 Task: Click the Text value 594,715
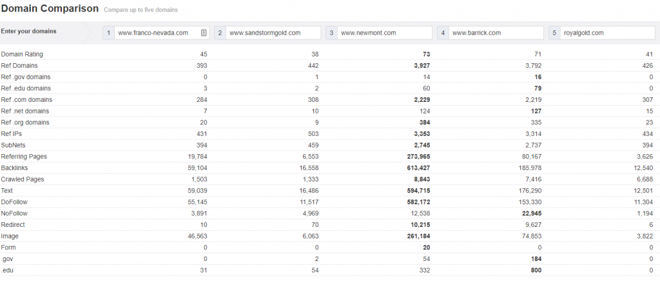[x=419, y=191]
